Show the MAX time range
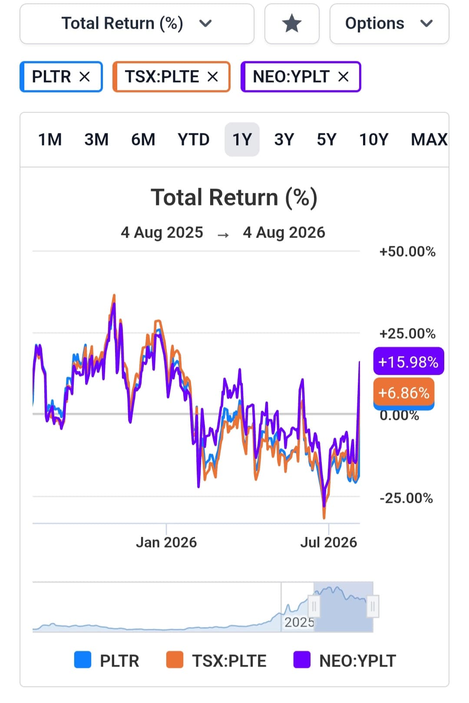 tap(429, 139)
